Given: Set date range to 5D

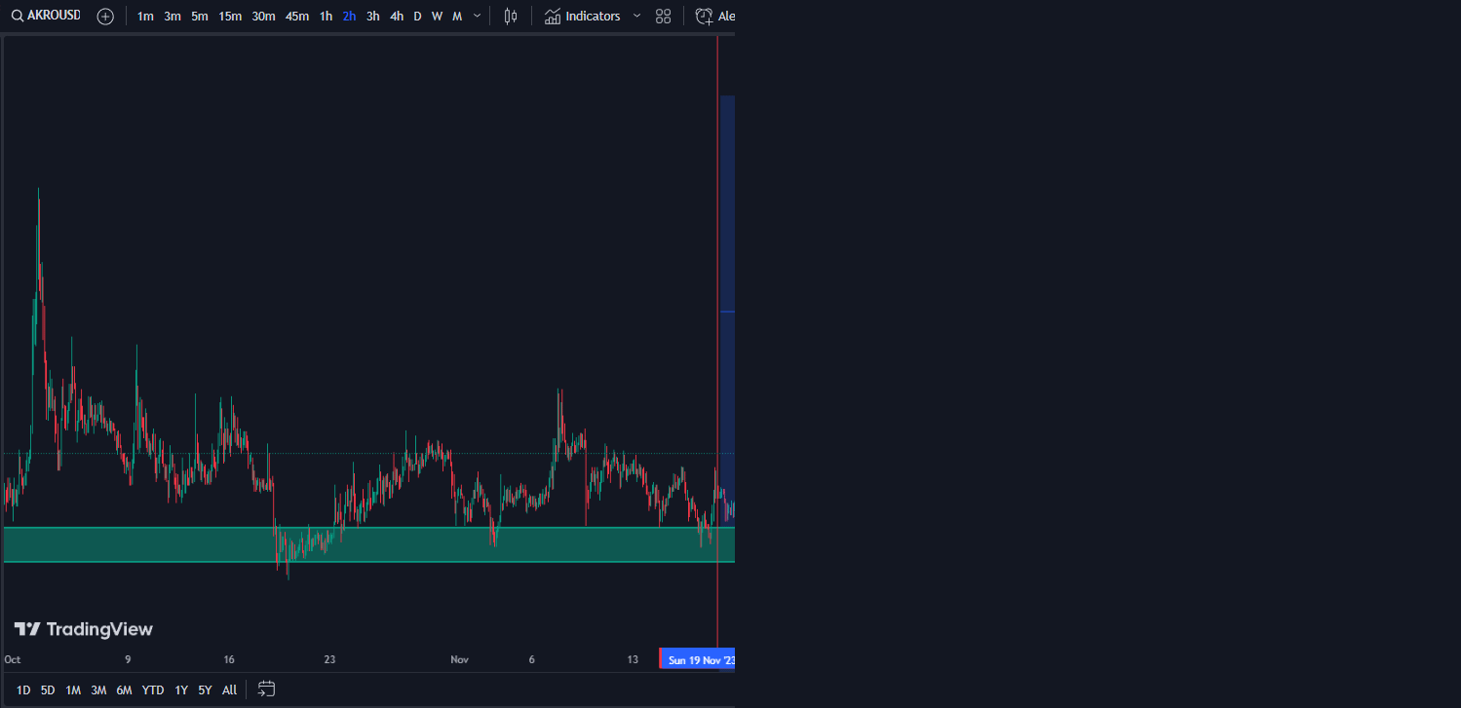Looking at the screenshot, I should coord(48,690).
